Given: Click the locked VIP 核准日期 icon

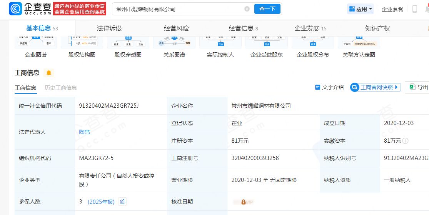Looking at the screenshot, I should click(243, 202).
